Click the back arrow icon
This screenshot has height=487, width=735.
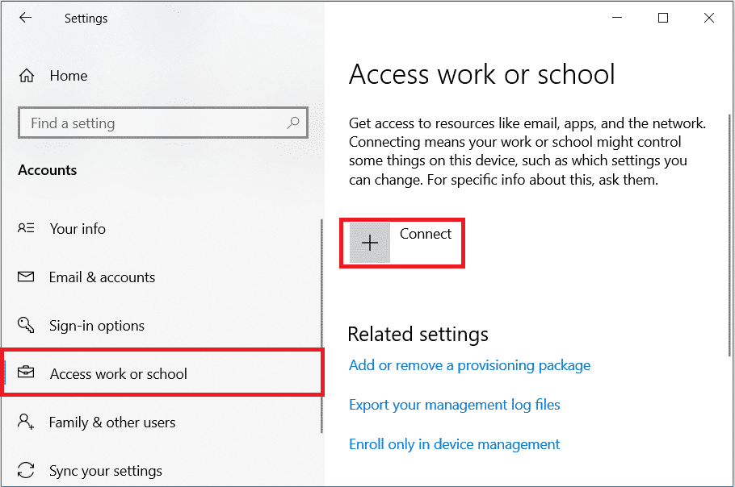click(x=25, y=18)
